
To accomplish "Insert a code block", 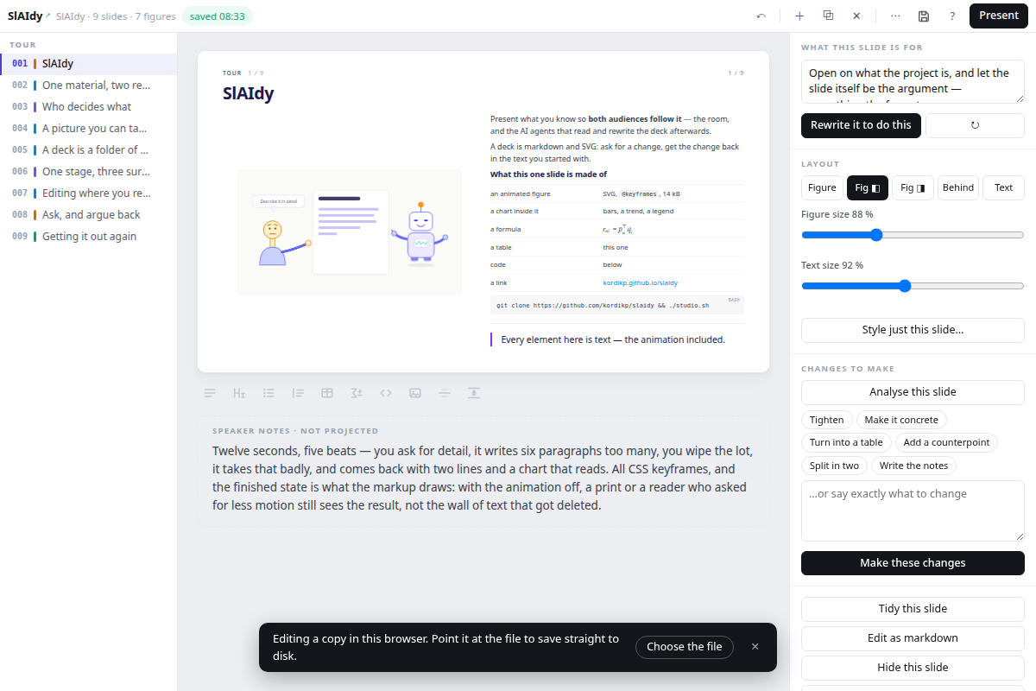I will coord(386,393).
